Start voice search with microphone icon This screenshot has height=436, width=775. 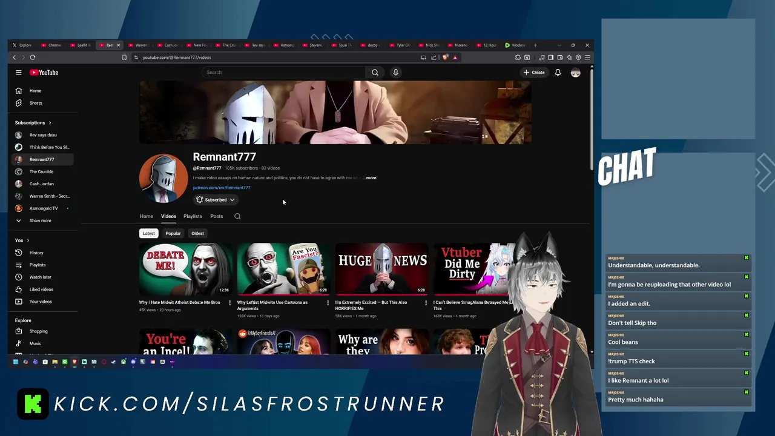click(395, 72)
